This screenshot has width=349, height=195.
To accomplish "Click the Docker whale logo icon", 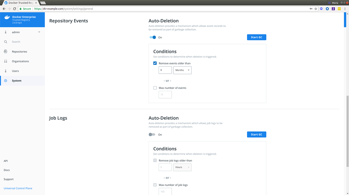I will click(x=7, y=18).
